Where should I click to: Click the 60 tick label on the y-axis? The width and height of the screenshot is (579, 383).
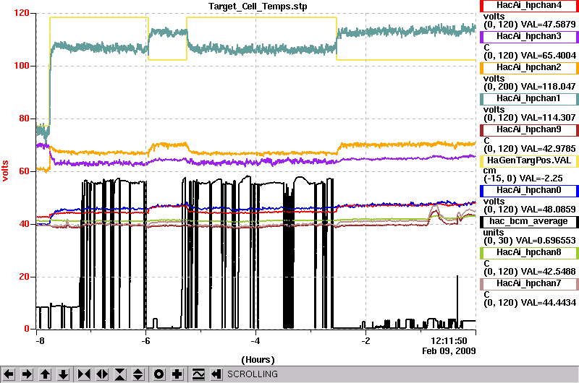click(24, 171)
